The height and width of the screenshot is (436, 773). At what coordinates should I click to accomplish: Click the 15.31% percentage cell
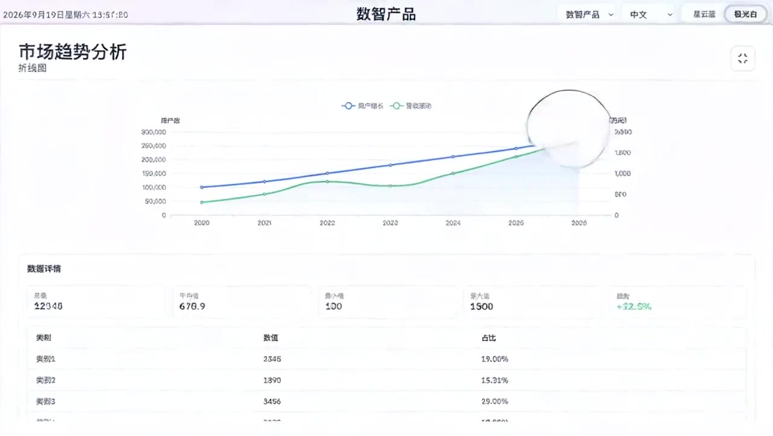[495, 380]
